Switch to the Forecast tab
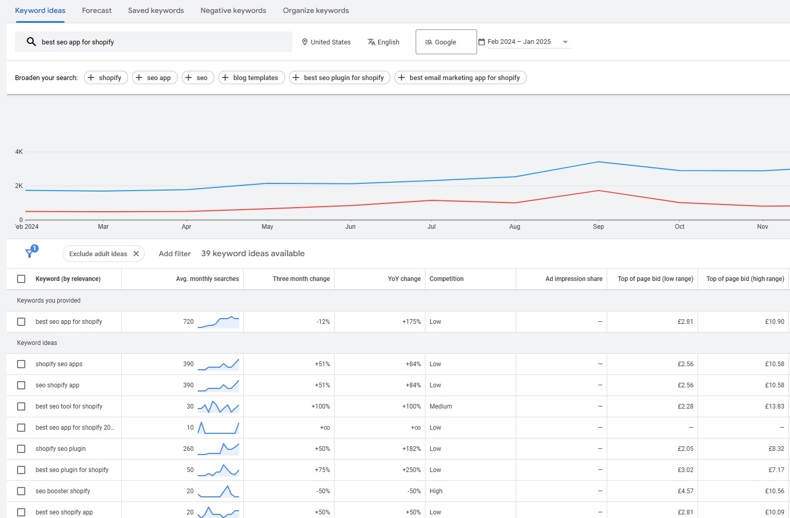The image size is (790, 518). point(97,10)
